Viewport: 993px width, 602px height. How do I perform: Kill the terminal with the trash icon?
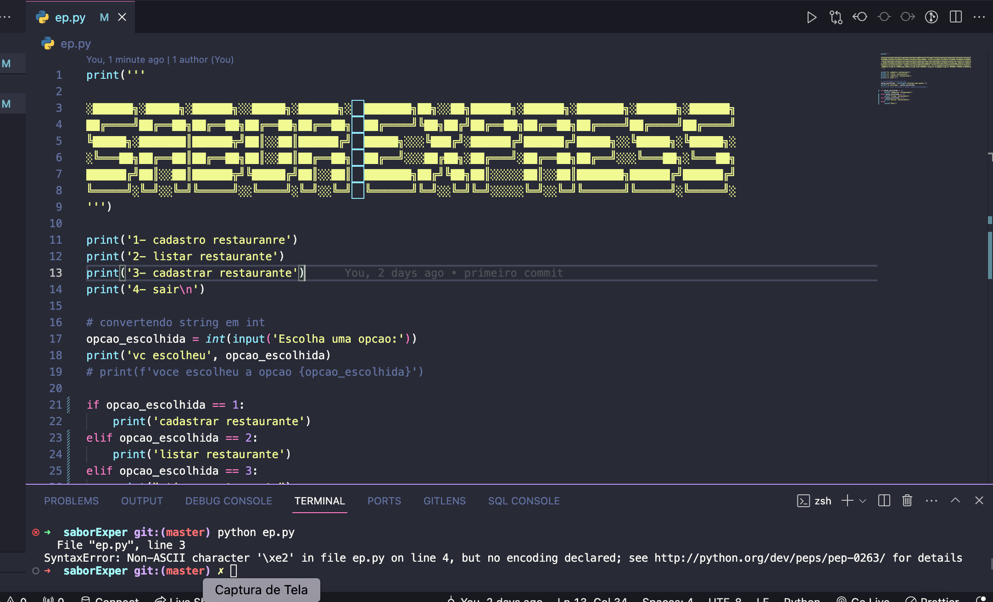(907, 501)
